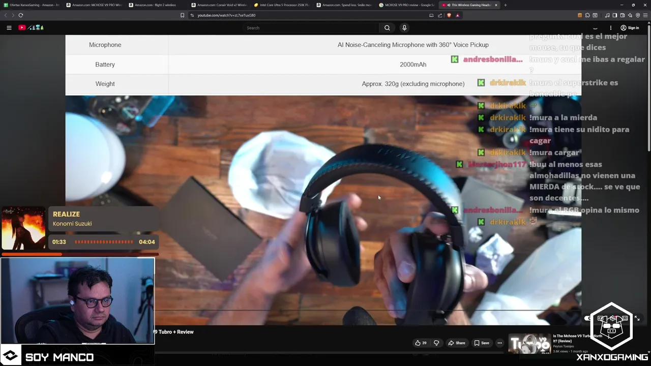The height and width of the screenshot is (366, 651).
Task: Reload the page in the browser
Action: (21, 15)
